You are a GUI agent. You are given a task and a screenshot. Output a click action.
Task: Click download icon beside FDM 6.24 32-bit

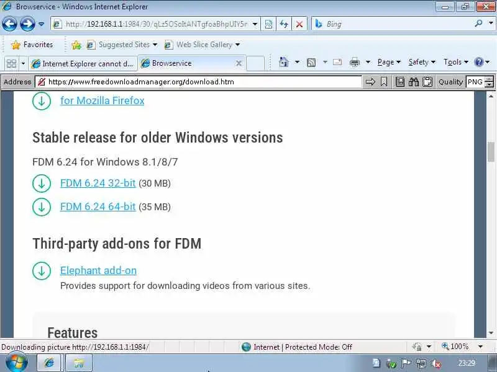pos(42,183)
